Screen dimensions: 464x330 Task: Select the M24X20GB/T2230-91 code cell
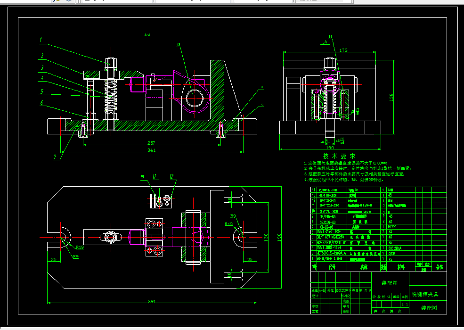331,243
